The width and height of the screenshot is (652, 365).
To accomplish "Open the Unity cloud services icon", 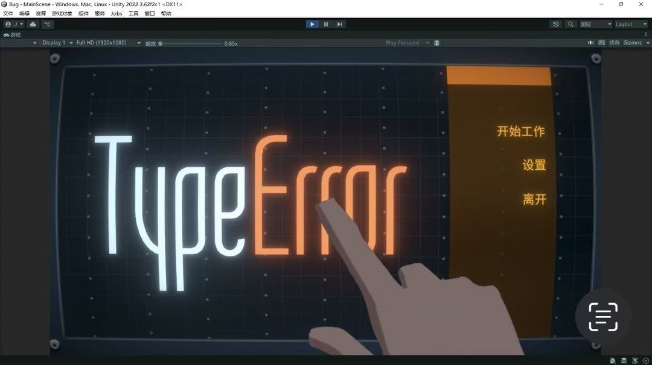I will (33, 24).
